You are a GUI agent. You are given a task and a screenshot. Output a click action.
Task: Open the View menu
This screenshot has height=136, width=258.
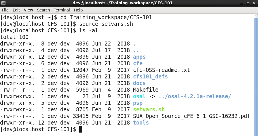pyautogui.click(x=29, y=10)
